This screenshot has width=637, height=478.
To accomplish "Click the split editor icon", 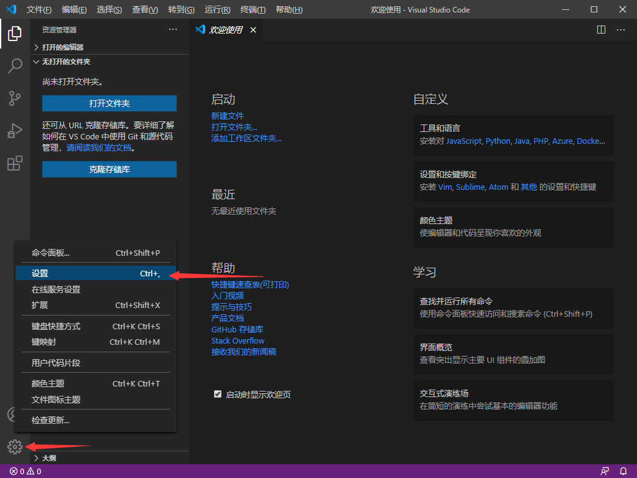I will (x=602, y=30).
